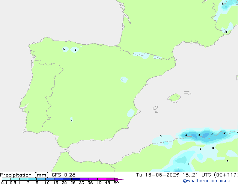The width and height of the screenshot is (238, 184).
Task: Click the 10–15 mm legend swatch
Action: (50, 179)
